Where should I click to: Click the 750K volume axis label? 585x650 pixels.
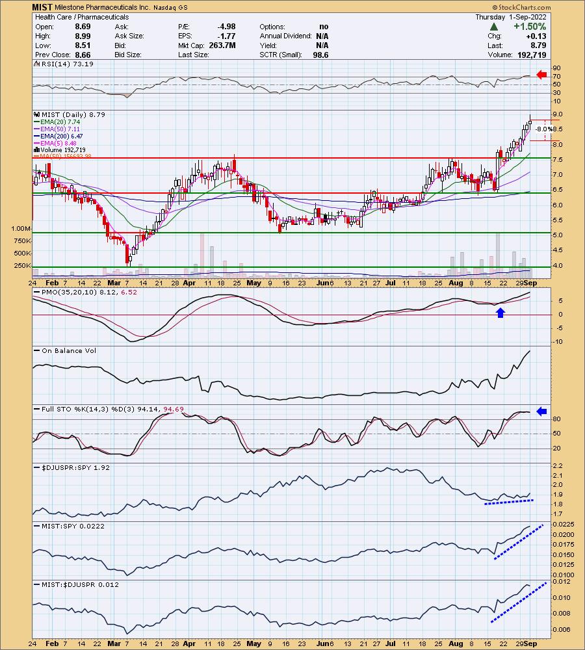click(22, 241)
